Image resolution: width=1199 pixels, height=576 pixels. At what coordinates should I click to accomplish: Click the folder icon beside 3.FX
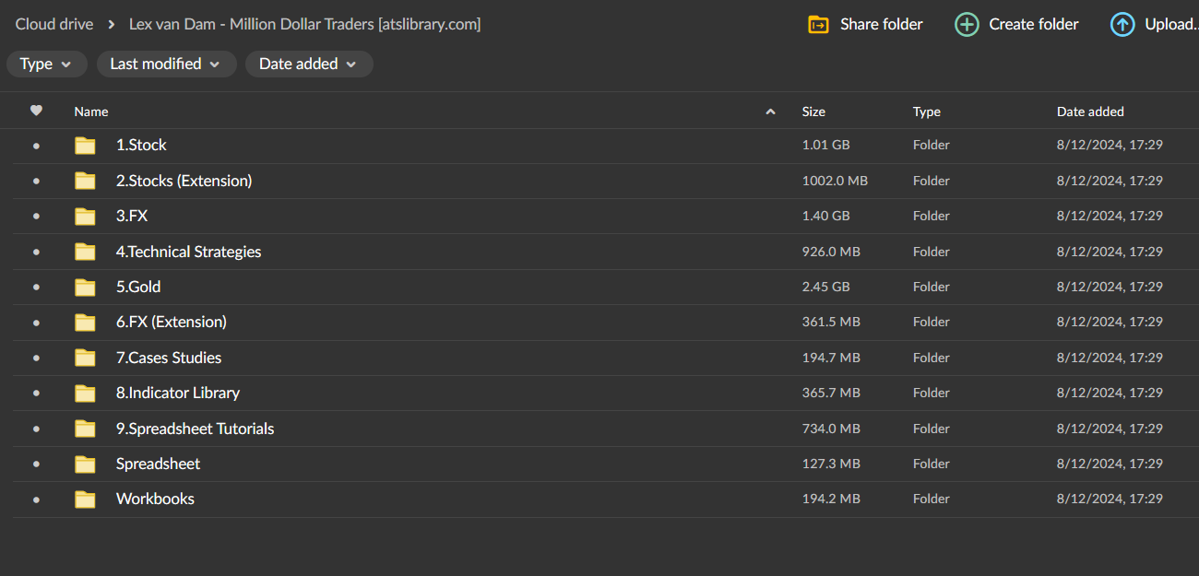85,216
